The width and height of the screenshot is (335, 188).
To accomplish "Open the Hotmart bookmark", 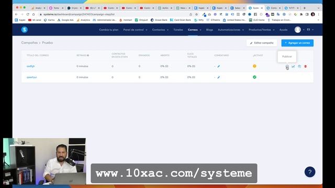I will point(126,20).
